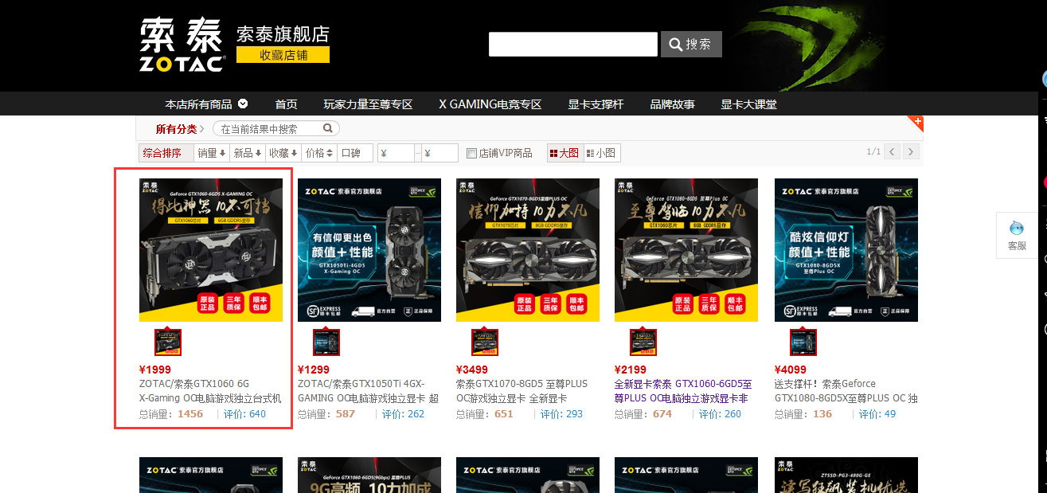Image resolution: width=1047 pixels, height=493 pixels.
Task: Open the 送支撑杆！索泰Geforce GTX1080 title link
Action: pos(846,391)
